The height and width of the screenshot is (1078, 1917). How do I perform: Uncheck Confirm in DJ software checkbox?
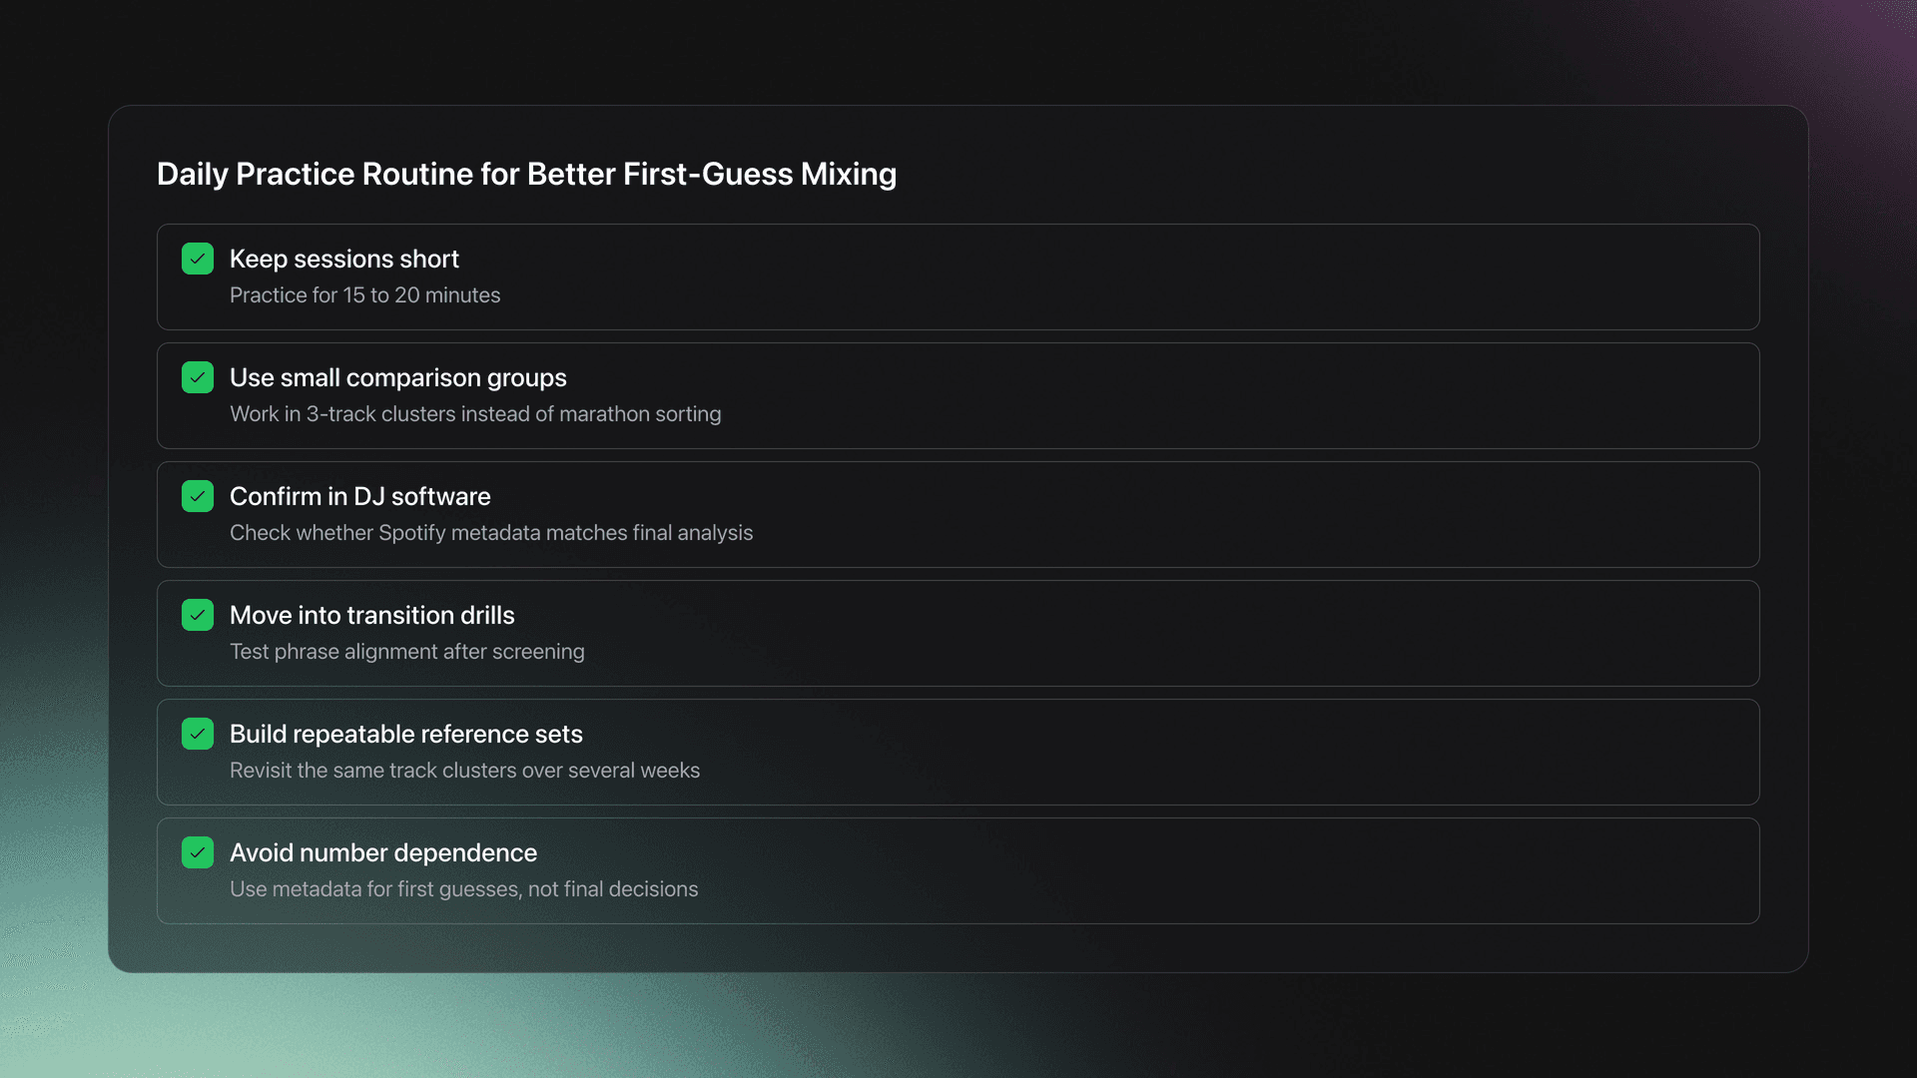[198, 496]
